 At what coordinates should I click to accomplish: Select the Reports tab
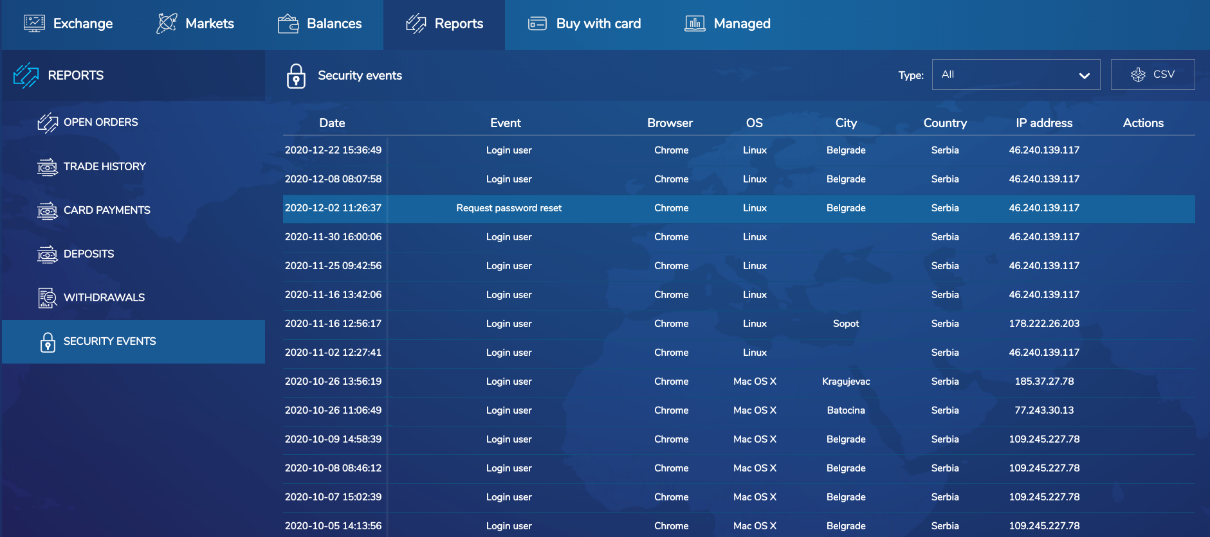click(444, 24)
